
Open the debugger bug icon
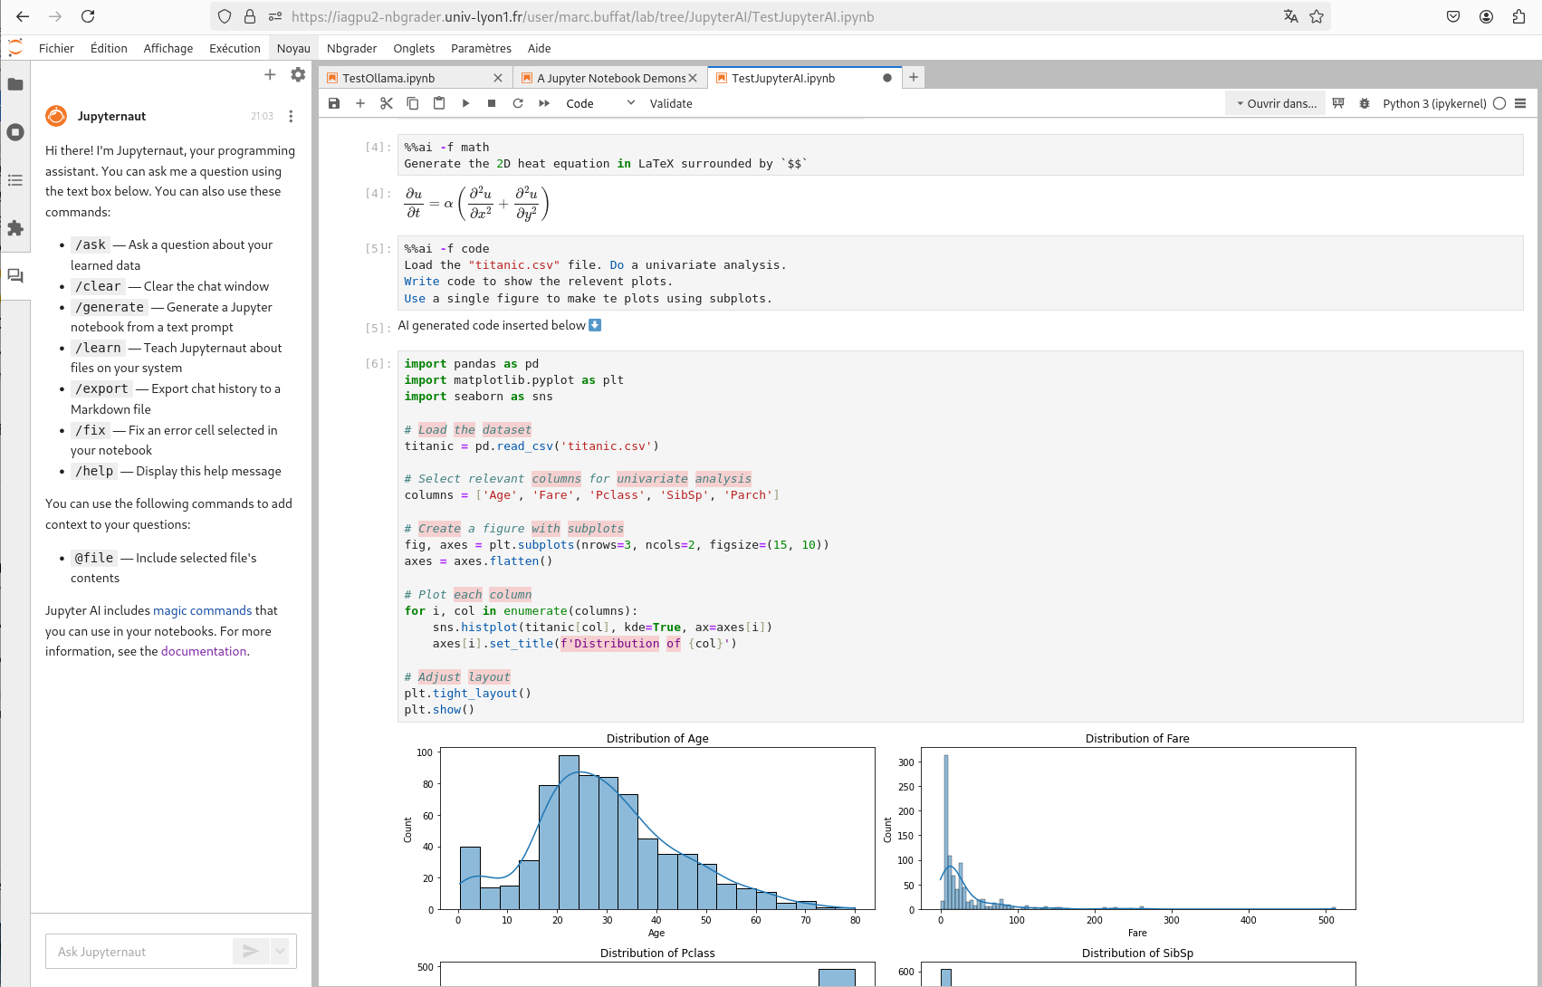click(x=1365, y=103)
